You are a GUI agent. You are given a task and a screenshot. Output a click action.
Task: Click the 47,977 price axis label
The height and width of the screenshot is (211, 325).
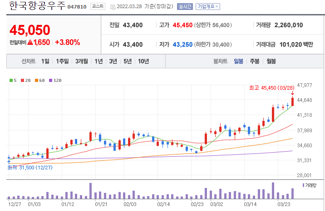[x=305, y=85]
